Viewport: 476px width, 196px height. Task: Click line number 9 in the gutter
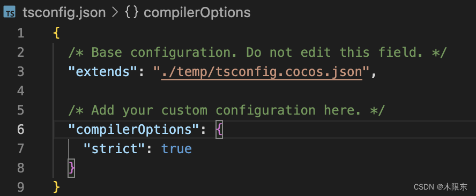[x=21, y=187]
